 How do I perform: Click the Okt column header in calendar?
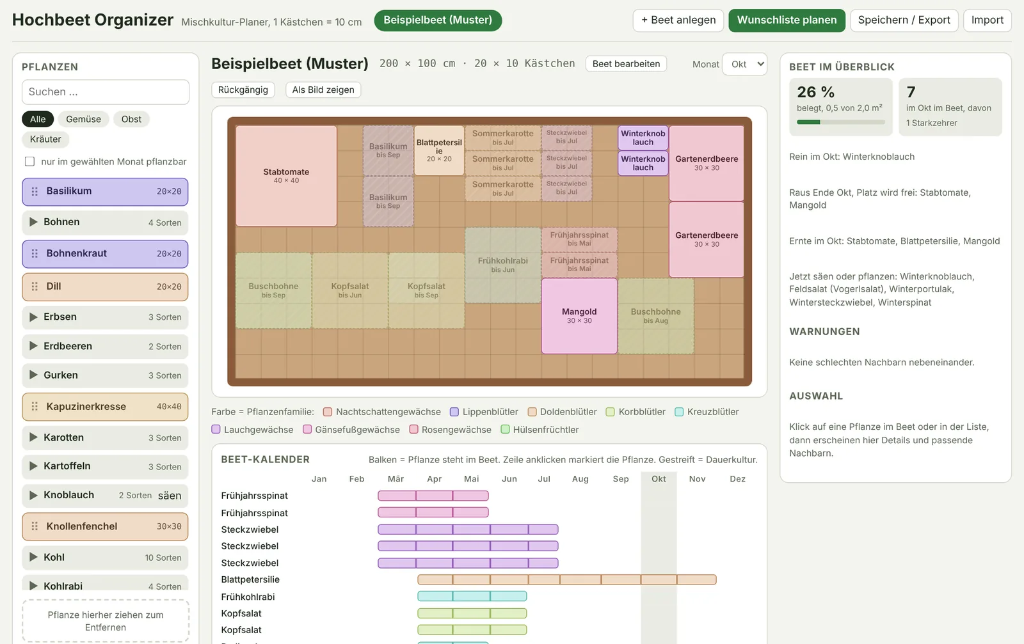point(659,479)
